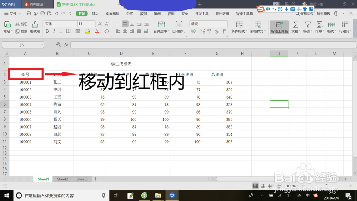This screenshot has width=357, height=201.
Task: Expand the Name Box dropdown for J6
Action: [x=42, y=45]
